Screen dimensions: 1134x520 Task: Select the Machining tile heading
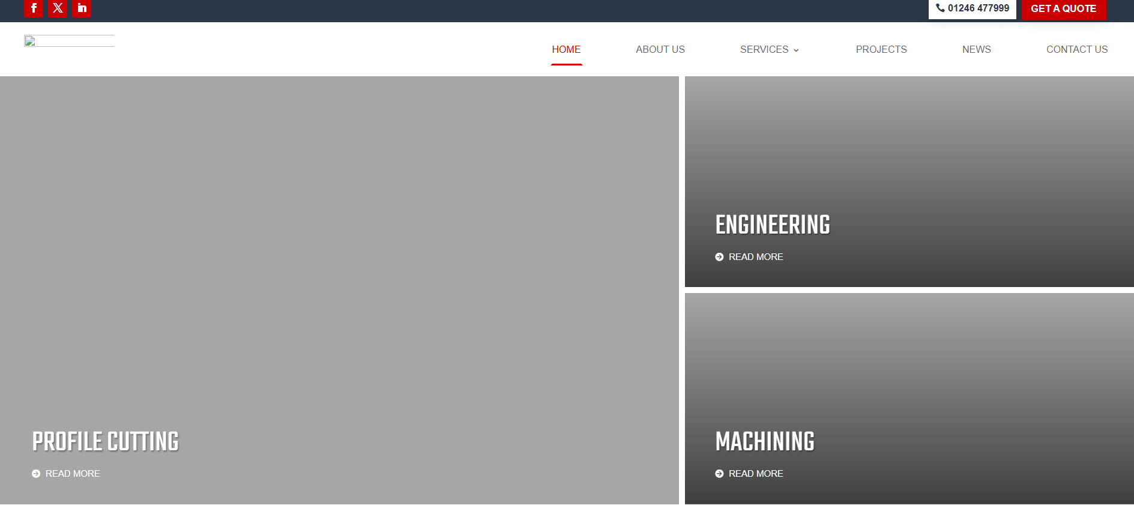click(764, 442)
